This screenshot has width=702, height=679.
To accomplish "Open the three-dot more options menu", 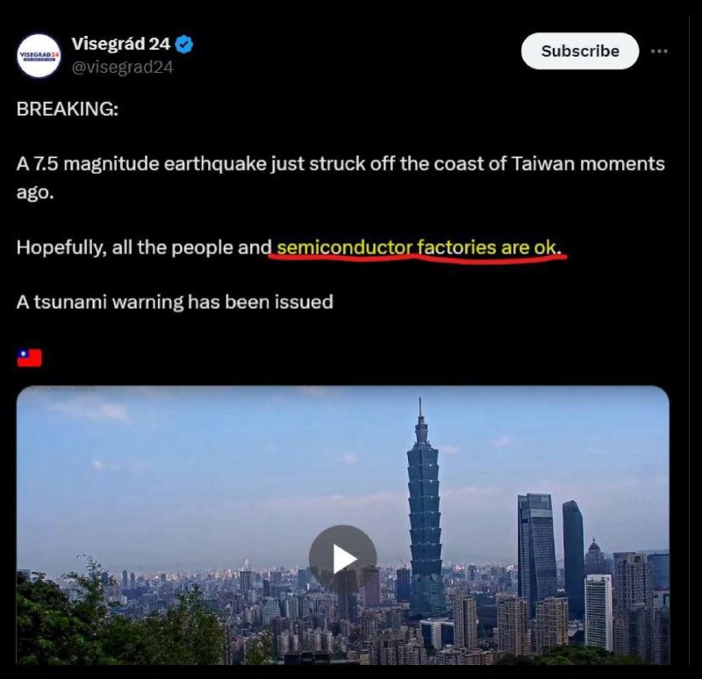I will pos(659,51).
